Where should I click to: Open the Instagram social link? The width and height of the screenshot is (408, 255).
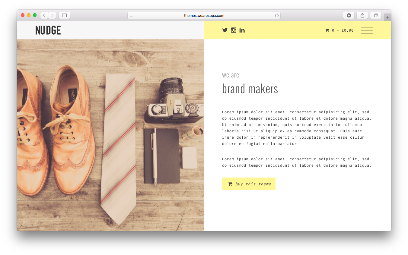click(x=234, y=30)
